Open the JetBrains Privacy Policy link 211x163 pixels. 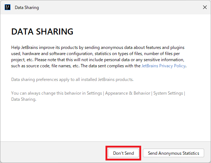point(163,66)
